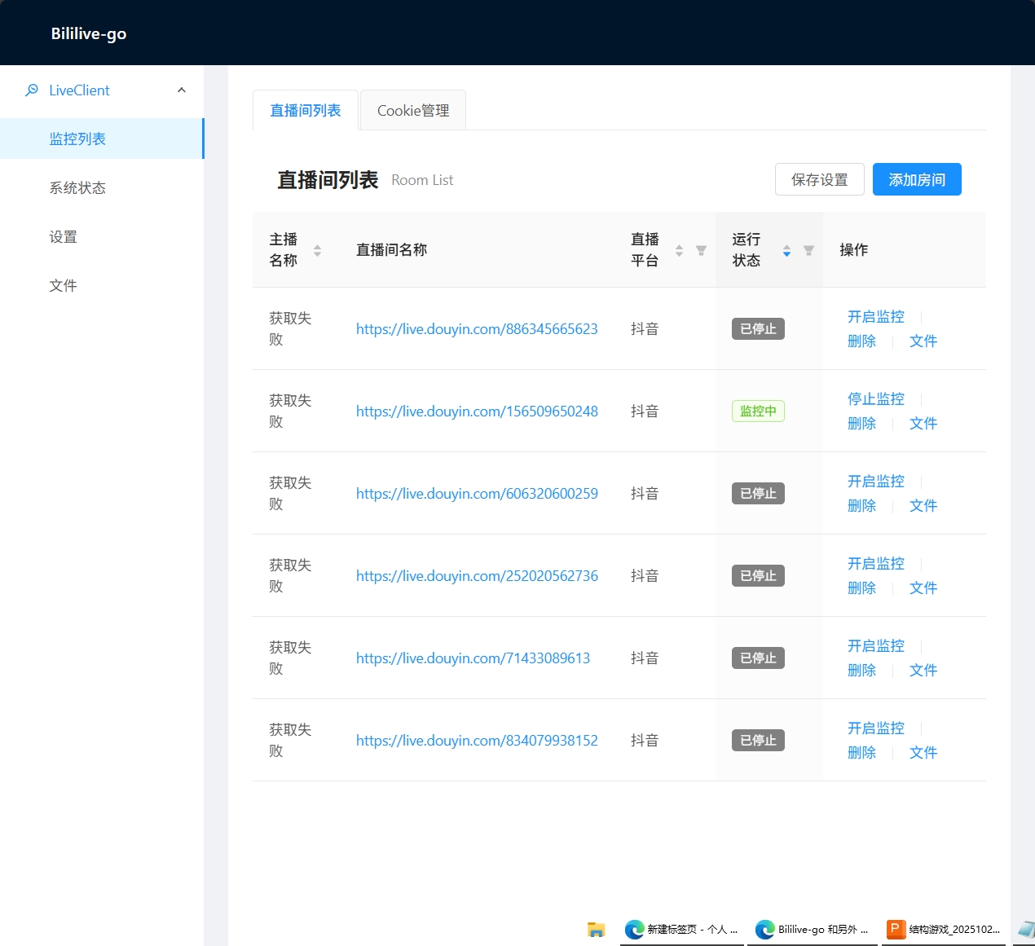Start monitoring for room 886345665623
This screenshot has height=946, width=1035.
875,316
